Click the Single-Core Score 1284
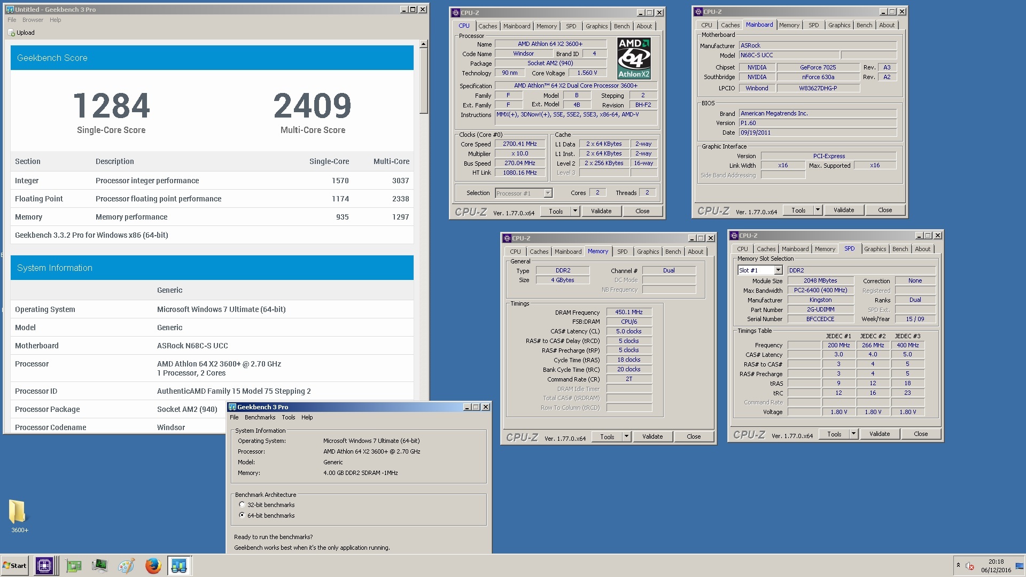 111,106
